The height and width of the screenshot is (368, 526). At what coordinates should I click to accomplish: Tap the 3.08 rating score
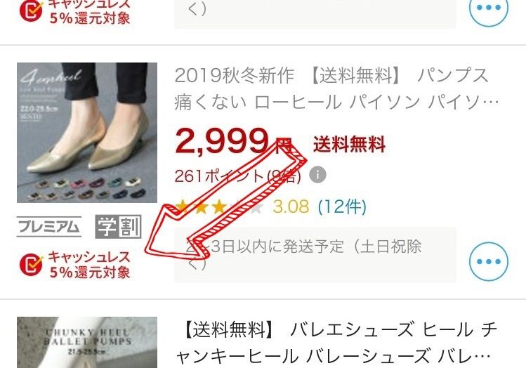(x=291, y=206)
